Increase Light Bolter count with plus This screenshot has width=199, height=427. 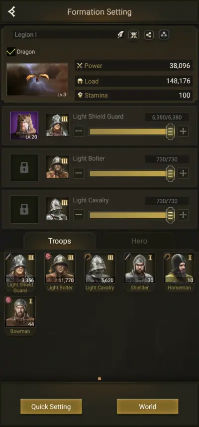[x=183, y=173]
